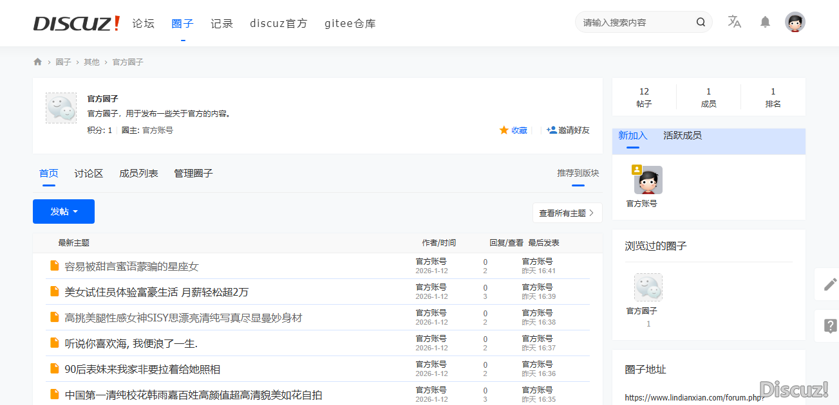This screenshot has width=839, height=405.
Task: Click the home icon in breadcrumb
Action: pyautogui.click(x=37, y=62)
